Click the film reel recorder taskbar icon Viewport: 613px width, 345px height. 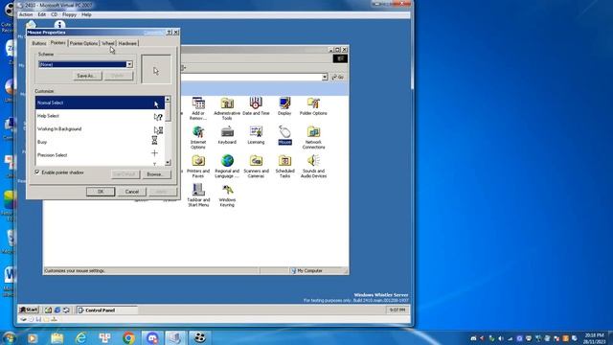point(200,337)
